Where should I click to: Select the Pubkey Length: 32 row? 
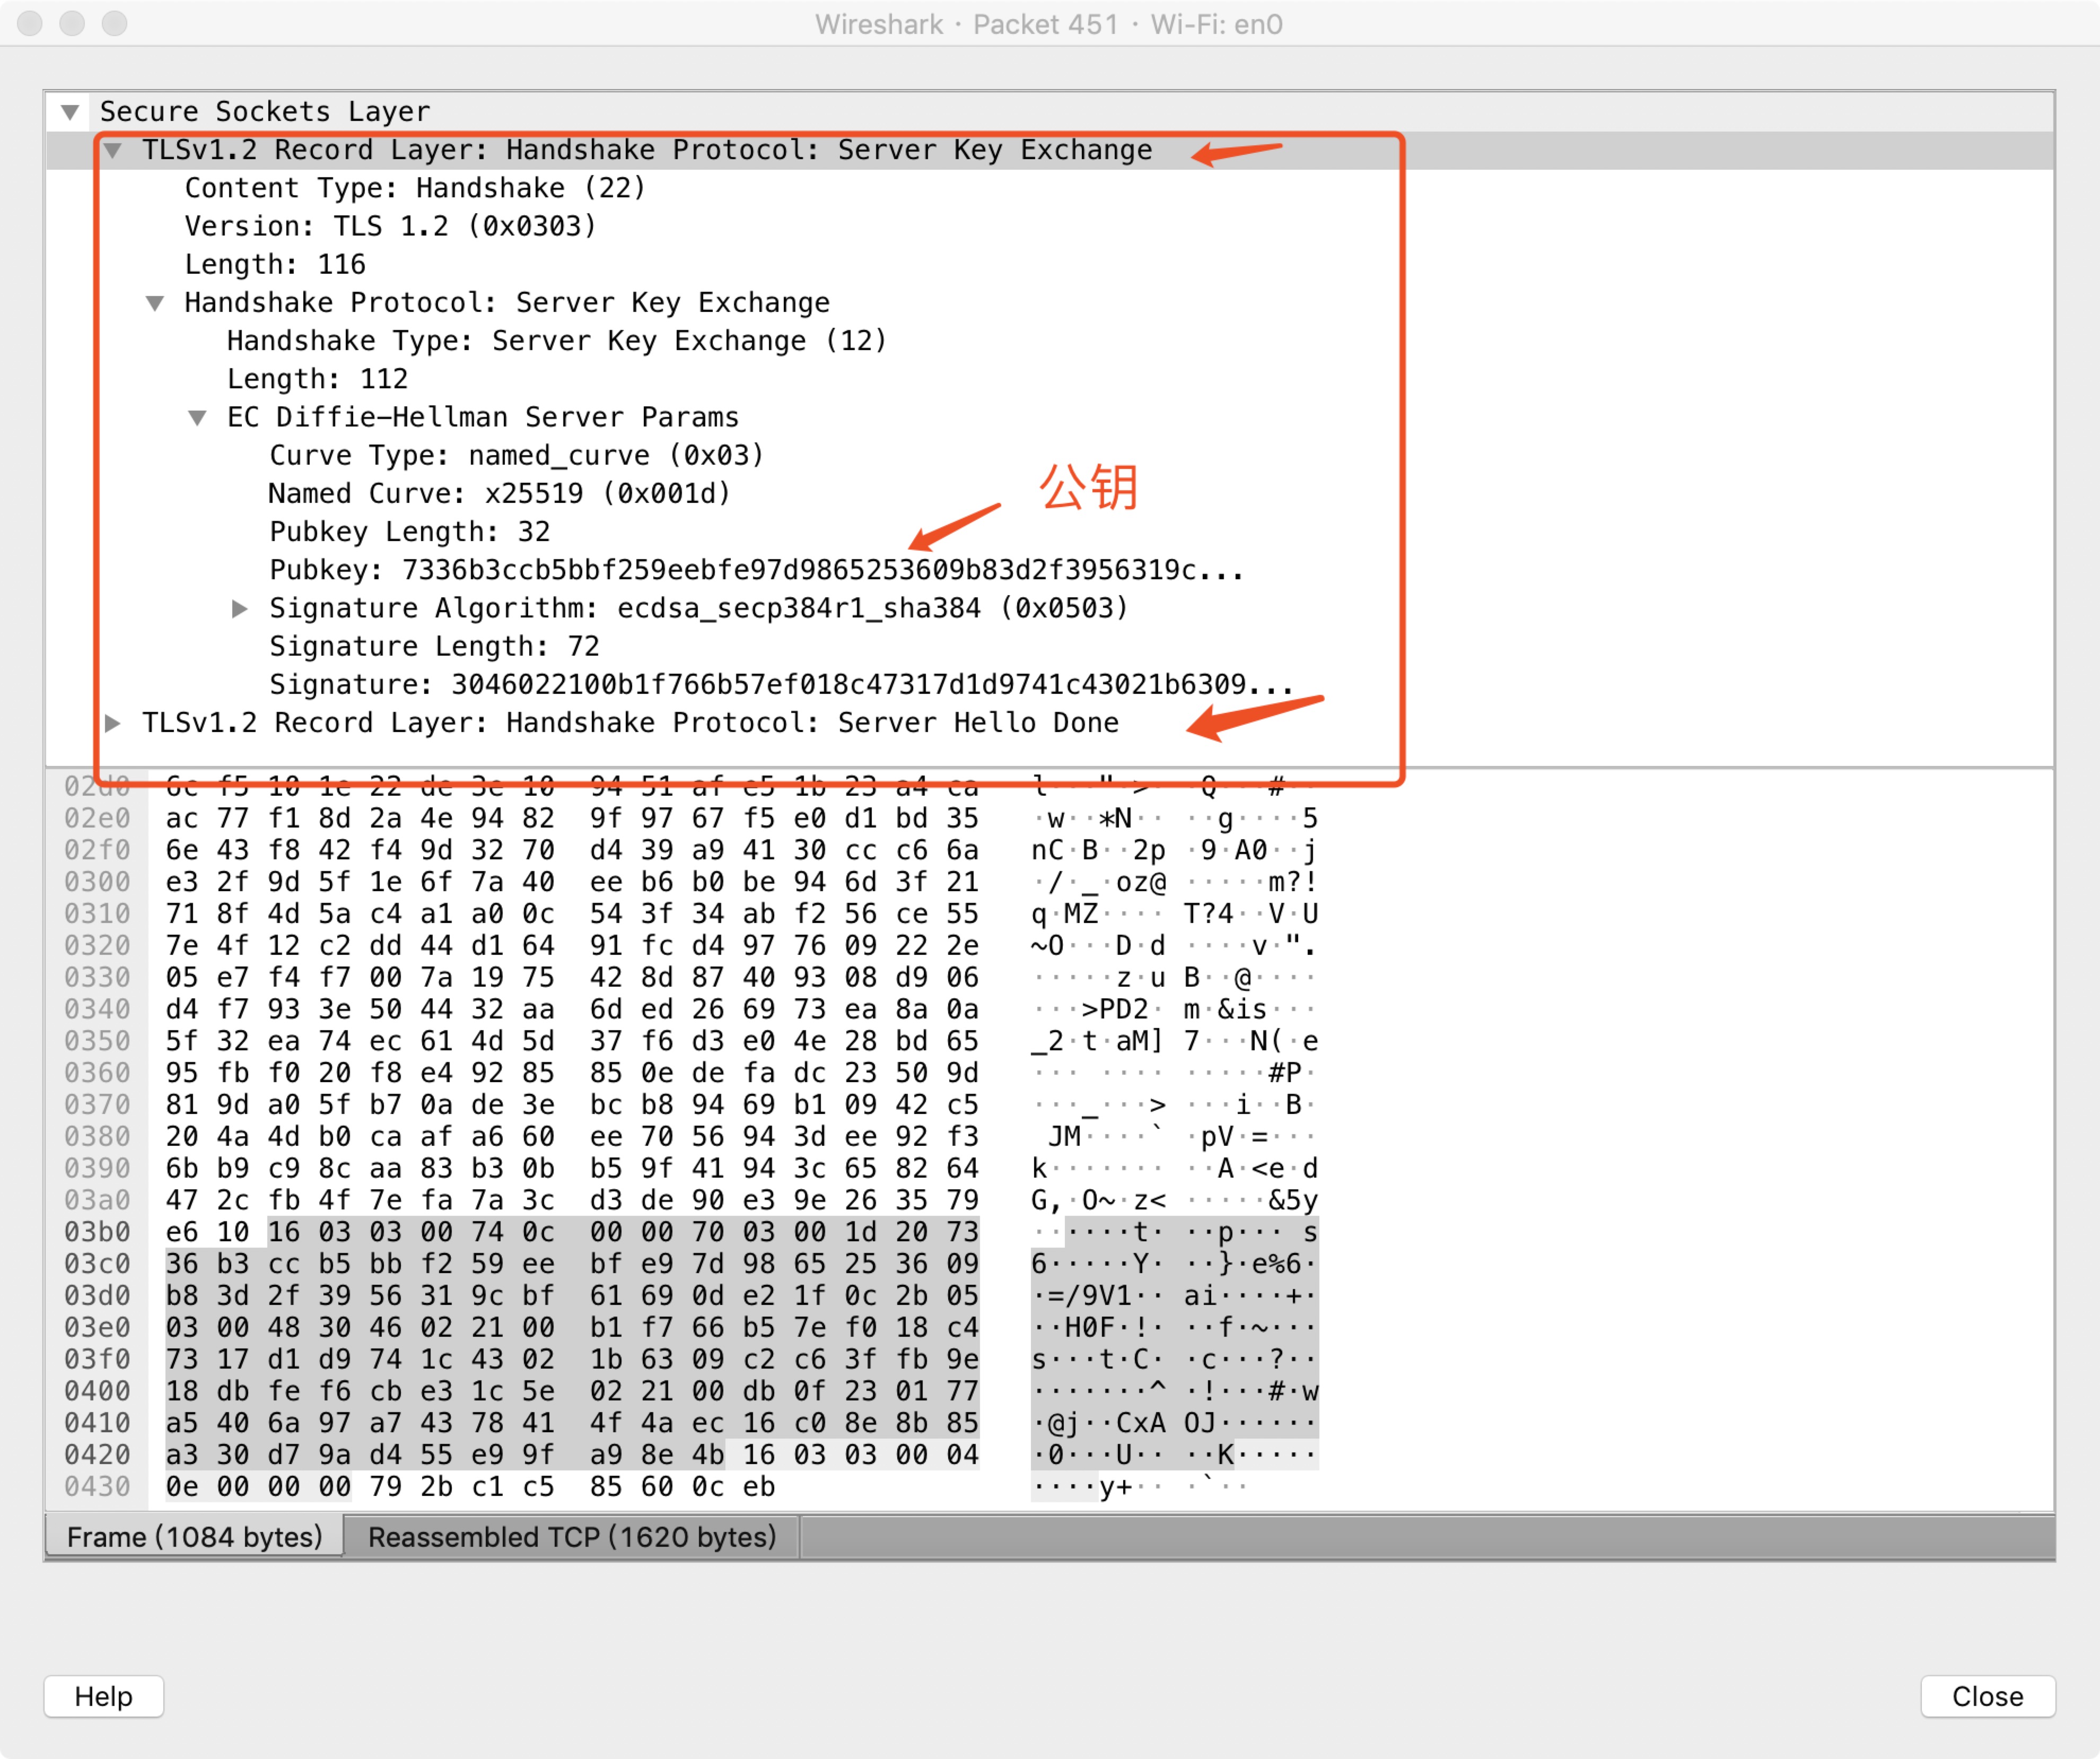point(409,532)
